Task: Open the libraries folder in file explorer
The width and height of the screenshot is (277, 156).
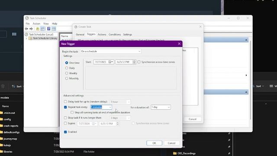Action: [x=8, y=152]
